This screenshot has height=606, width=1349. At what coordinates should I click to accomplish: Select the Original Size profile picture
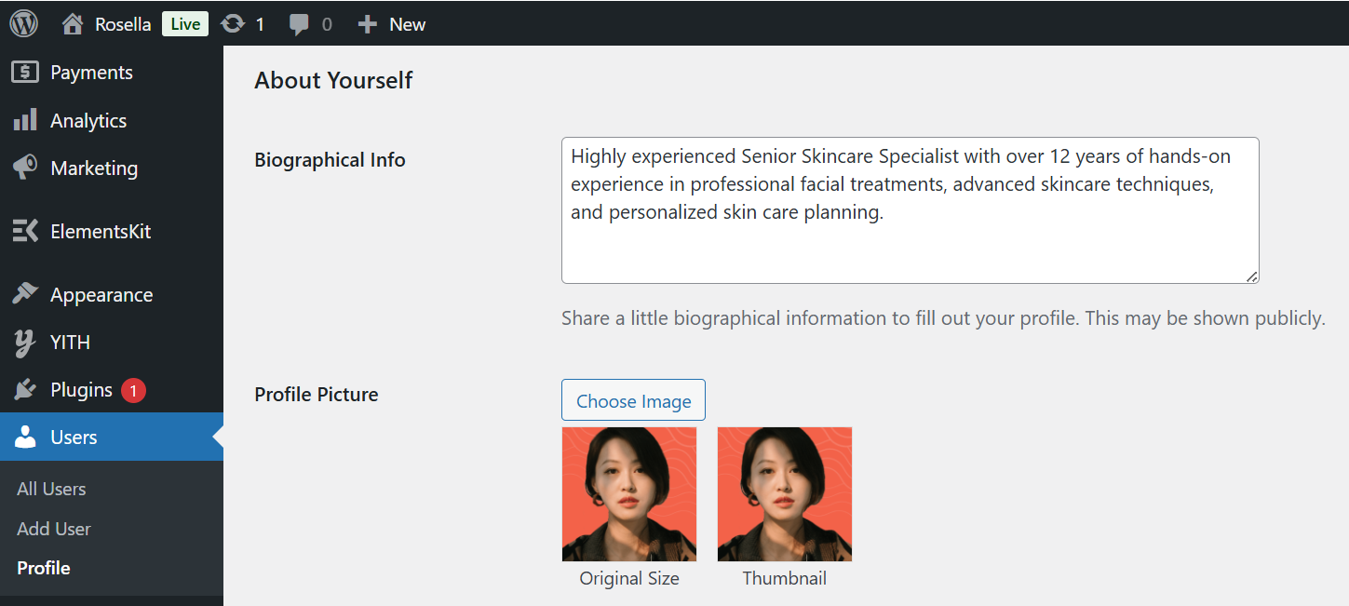tap(628, 494)
